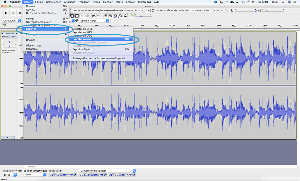Click the green Play transport button

coord(13,13)
